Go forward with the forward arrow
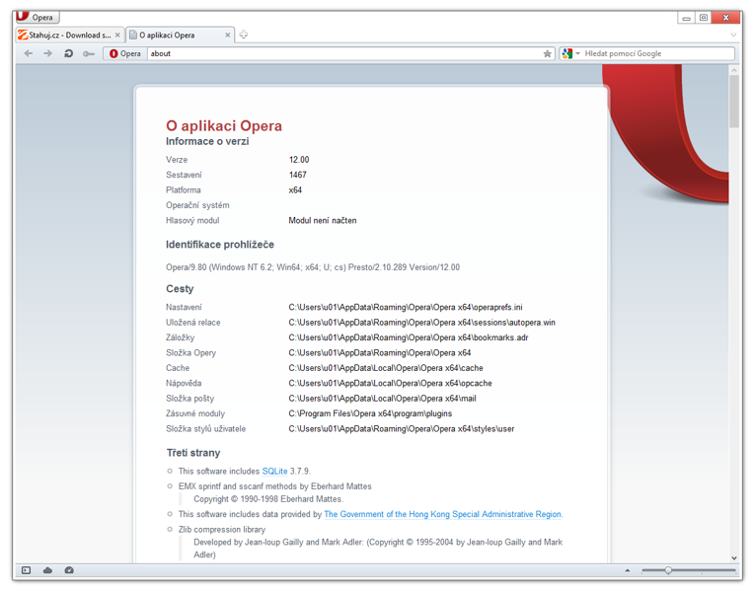 tap(47, 53)
